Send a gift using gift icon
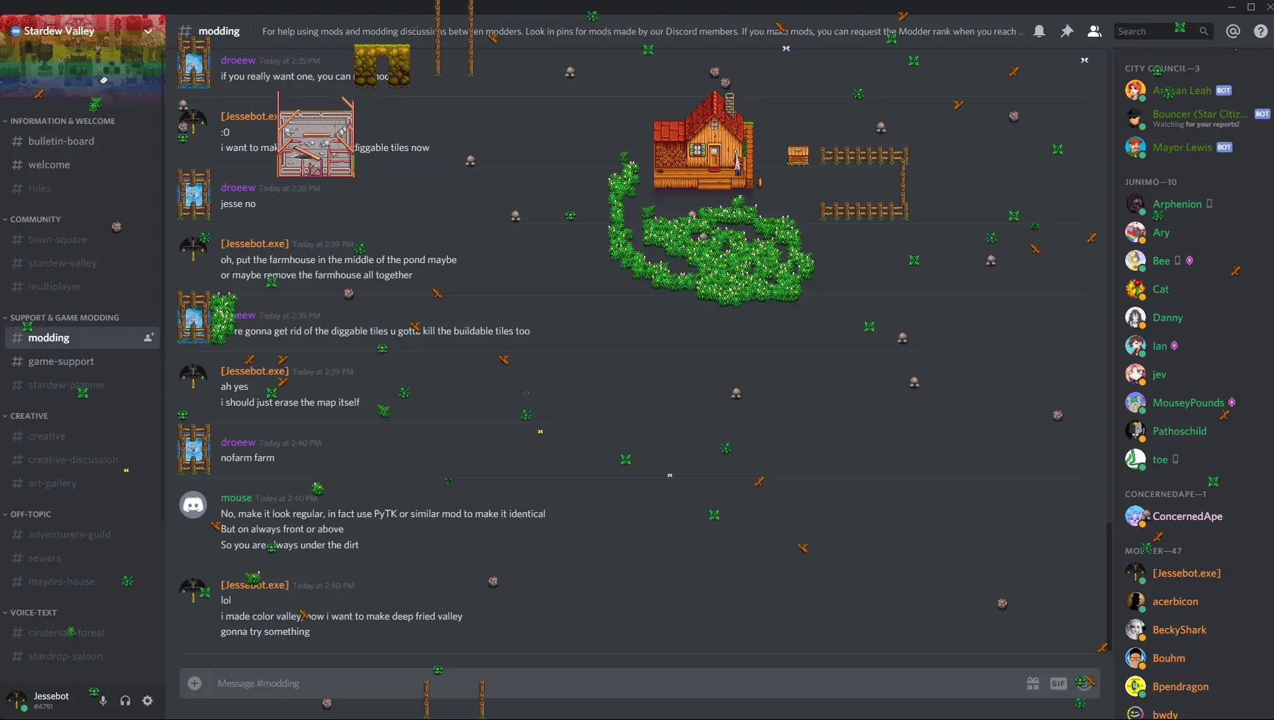1274x720 pixels. [1033, 683]
